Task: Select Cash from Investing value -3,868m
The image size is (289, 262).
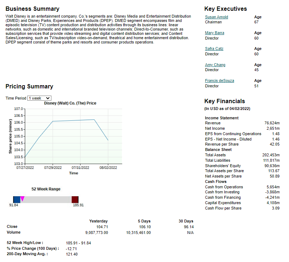Action: click(x=272, y=192)
